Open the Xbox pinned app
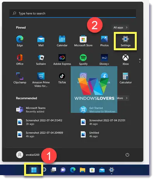The image size is (155, 181). tap(125, 60)
